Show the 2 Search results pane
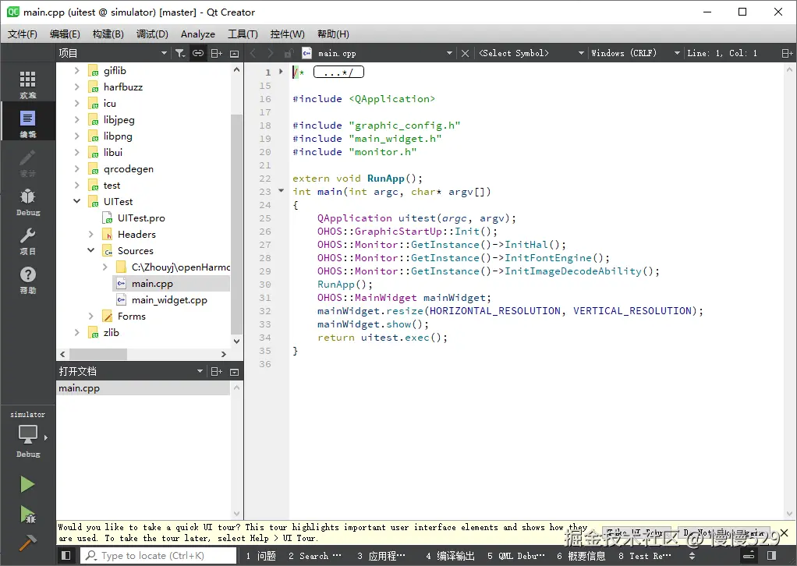This screenshot has height=566, width=797. point(314,556)
